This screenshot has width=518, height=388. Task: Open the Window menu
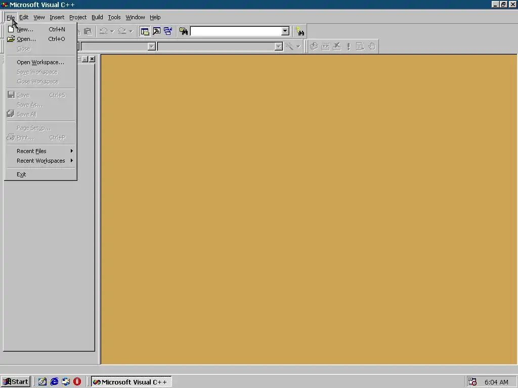click(135, 17)
